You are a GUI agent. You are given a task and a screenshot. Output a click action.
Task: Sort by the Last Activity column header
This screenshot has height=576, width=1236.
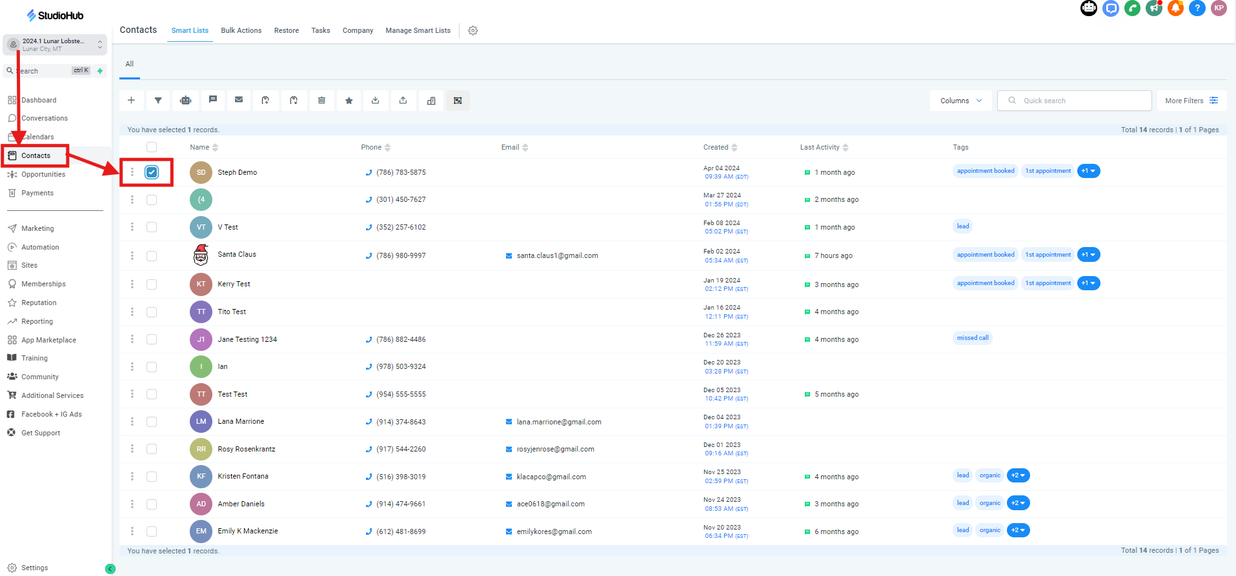click(824, 147)
